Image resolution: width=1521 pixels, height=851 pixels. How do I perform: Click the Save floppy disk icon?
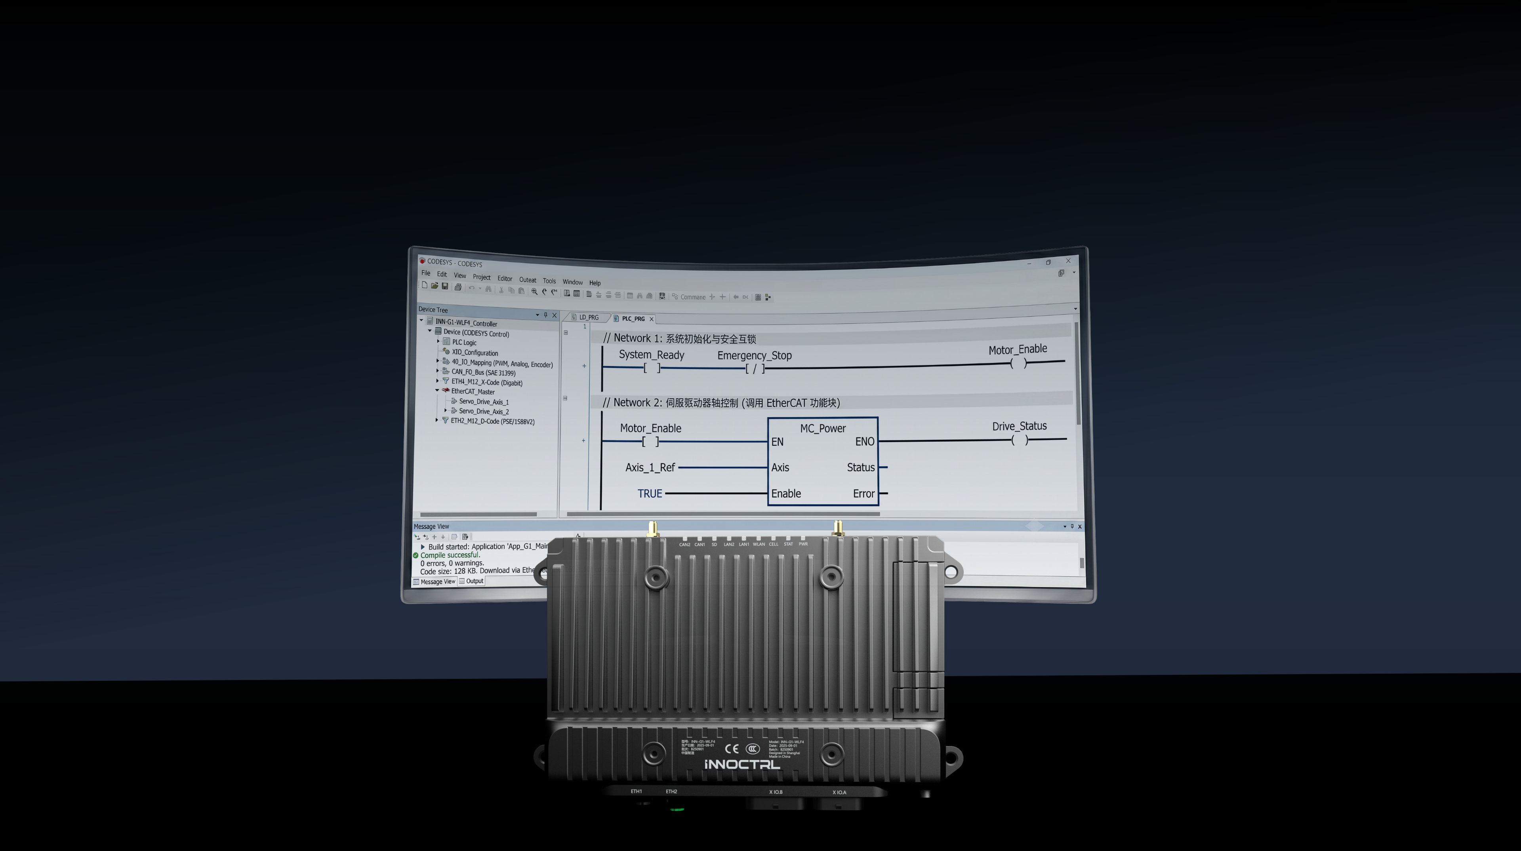[445, 286]
